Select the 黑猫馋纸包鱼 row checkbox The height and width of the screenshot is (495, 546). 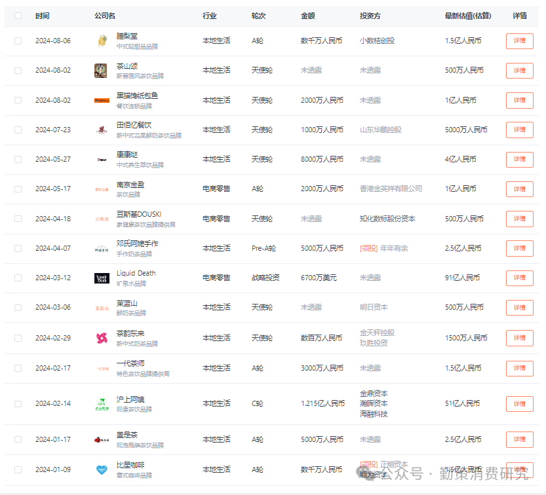point(18,100)
